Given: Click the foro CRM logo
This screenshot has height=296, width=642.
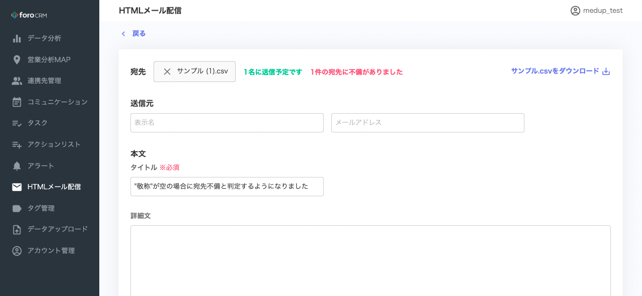Looking at the screenshot, I should [29, 15].
